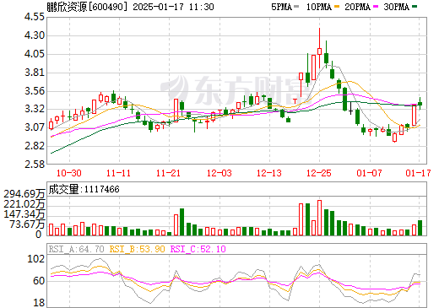Click the 294.69万 volume axis label
The width and height of the screenshot is (439, 308).
tap(24, 194)
